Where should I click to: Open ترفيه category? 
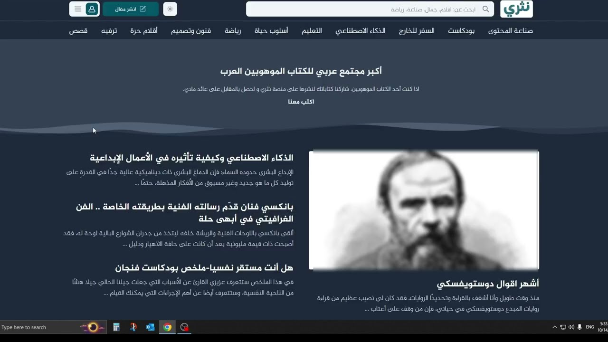(x=109, y=30)
